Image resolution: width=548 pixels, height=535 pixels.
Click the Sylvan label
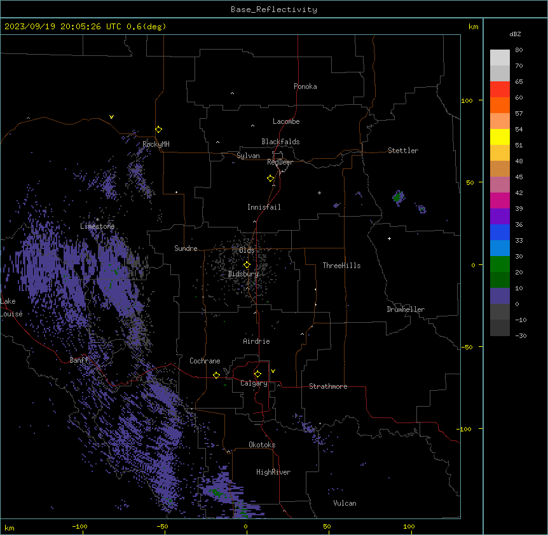pos(248,156)
